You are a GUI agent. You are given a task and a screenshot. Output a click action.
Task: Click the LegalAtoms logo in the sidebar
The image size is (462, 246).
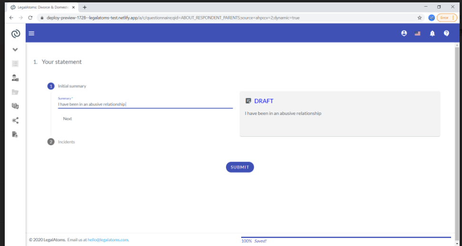[x=15, y=34]
